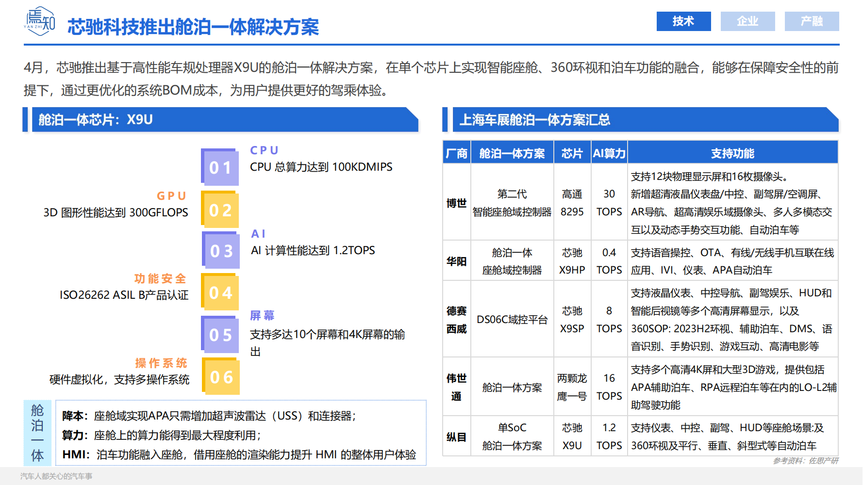Screen dimensions: 863x485
Task: Click text CPU 总算力达到 100KDMIPS
Action: point(321,167)
